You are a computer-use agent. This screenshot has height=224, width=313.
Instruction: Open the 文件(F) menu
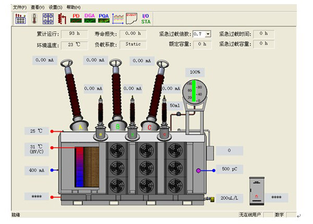point(19,7)
